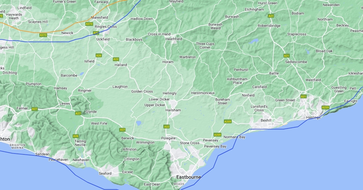The width and height of the screenshot is (363, 190).
Task: Click the A259 shield northeast of Hastings
Action: (325, 107)
